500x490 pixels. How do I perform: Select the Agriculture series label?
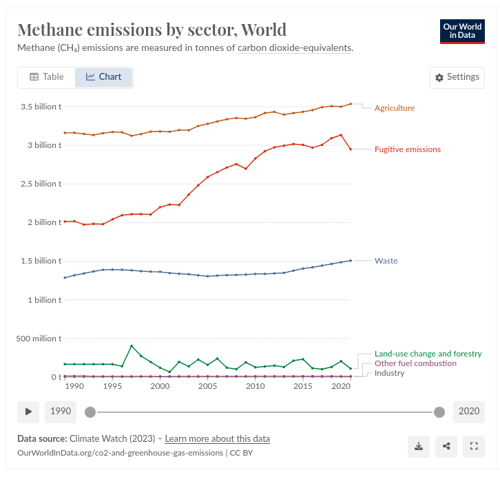coord(395,108)
